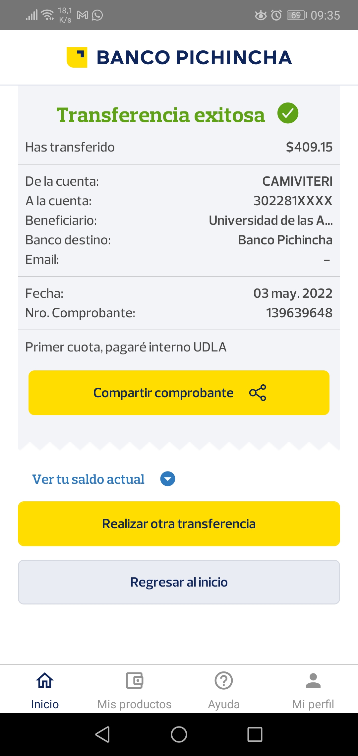Screen dimensions: 358x756
Task: Tap the Inicio home icon
Action: (45, 680)
